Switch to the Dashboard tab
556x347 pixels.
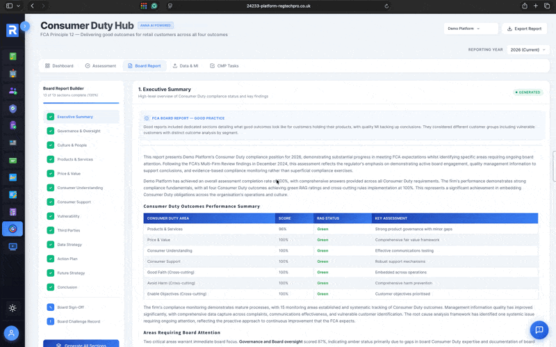pos(59,65)
